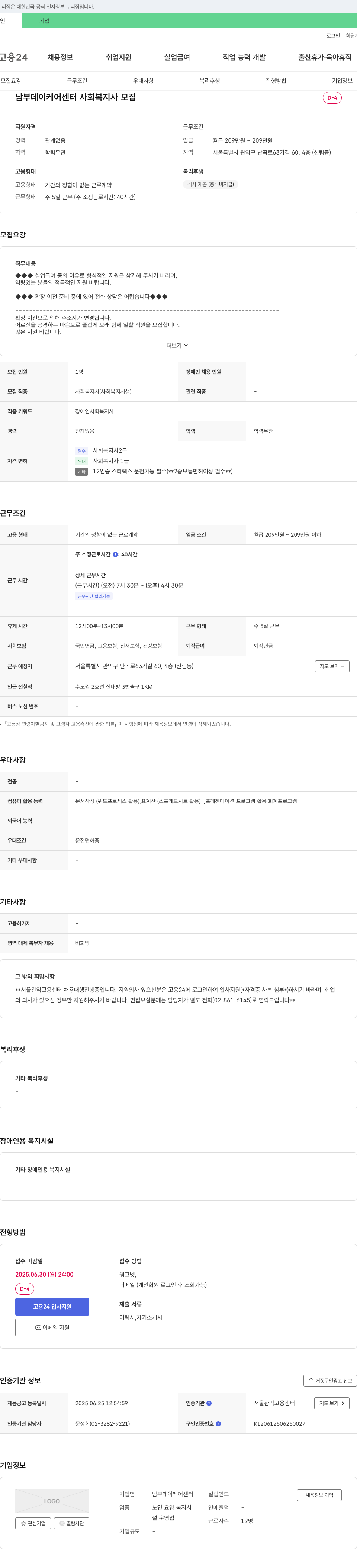
Task: Expand job description with 더보기
Action: point(177,345)
